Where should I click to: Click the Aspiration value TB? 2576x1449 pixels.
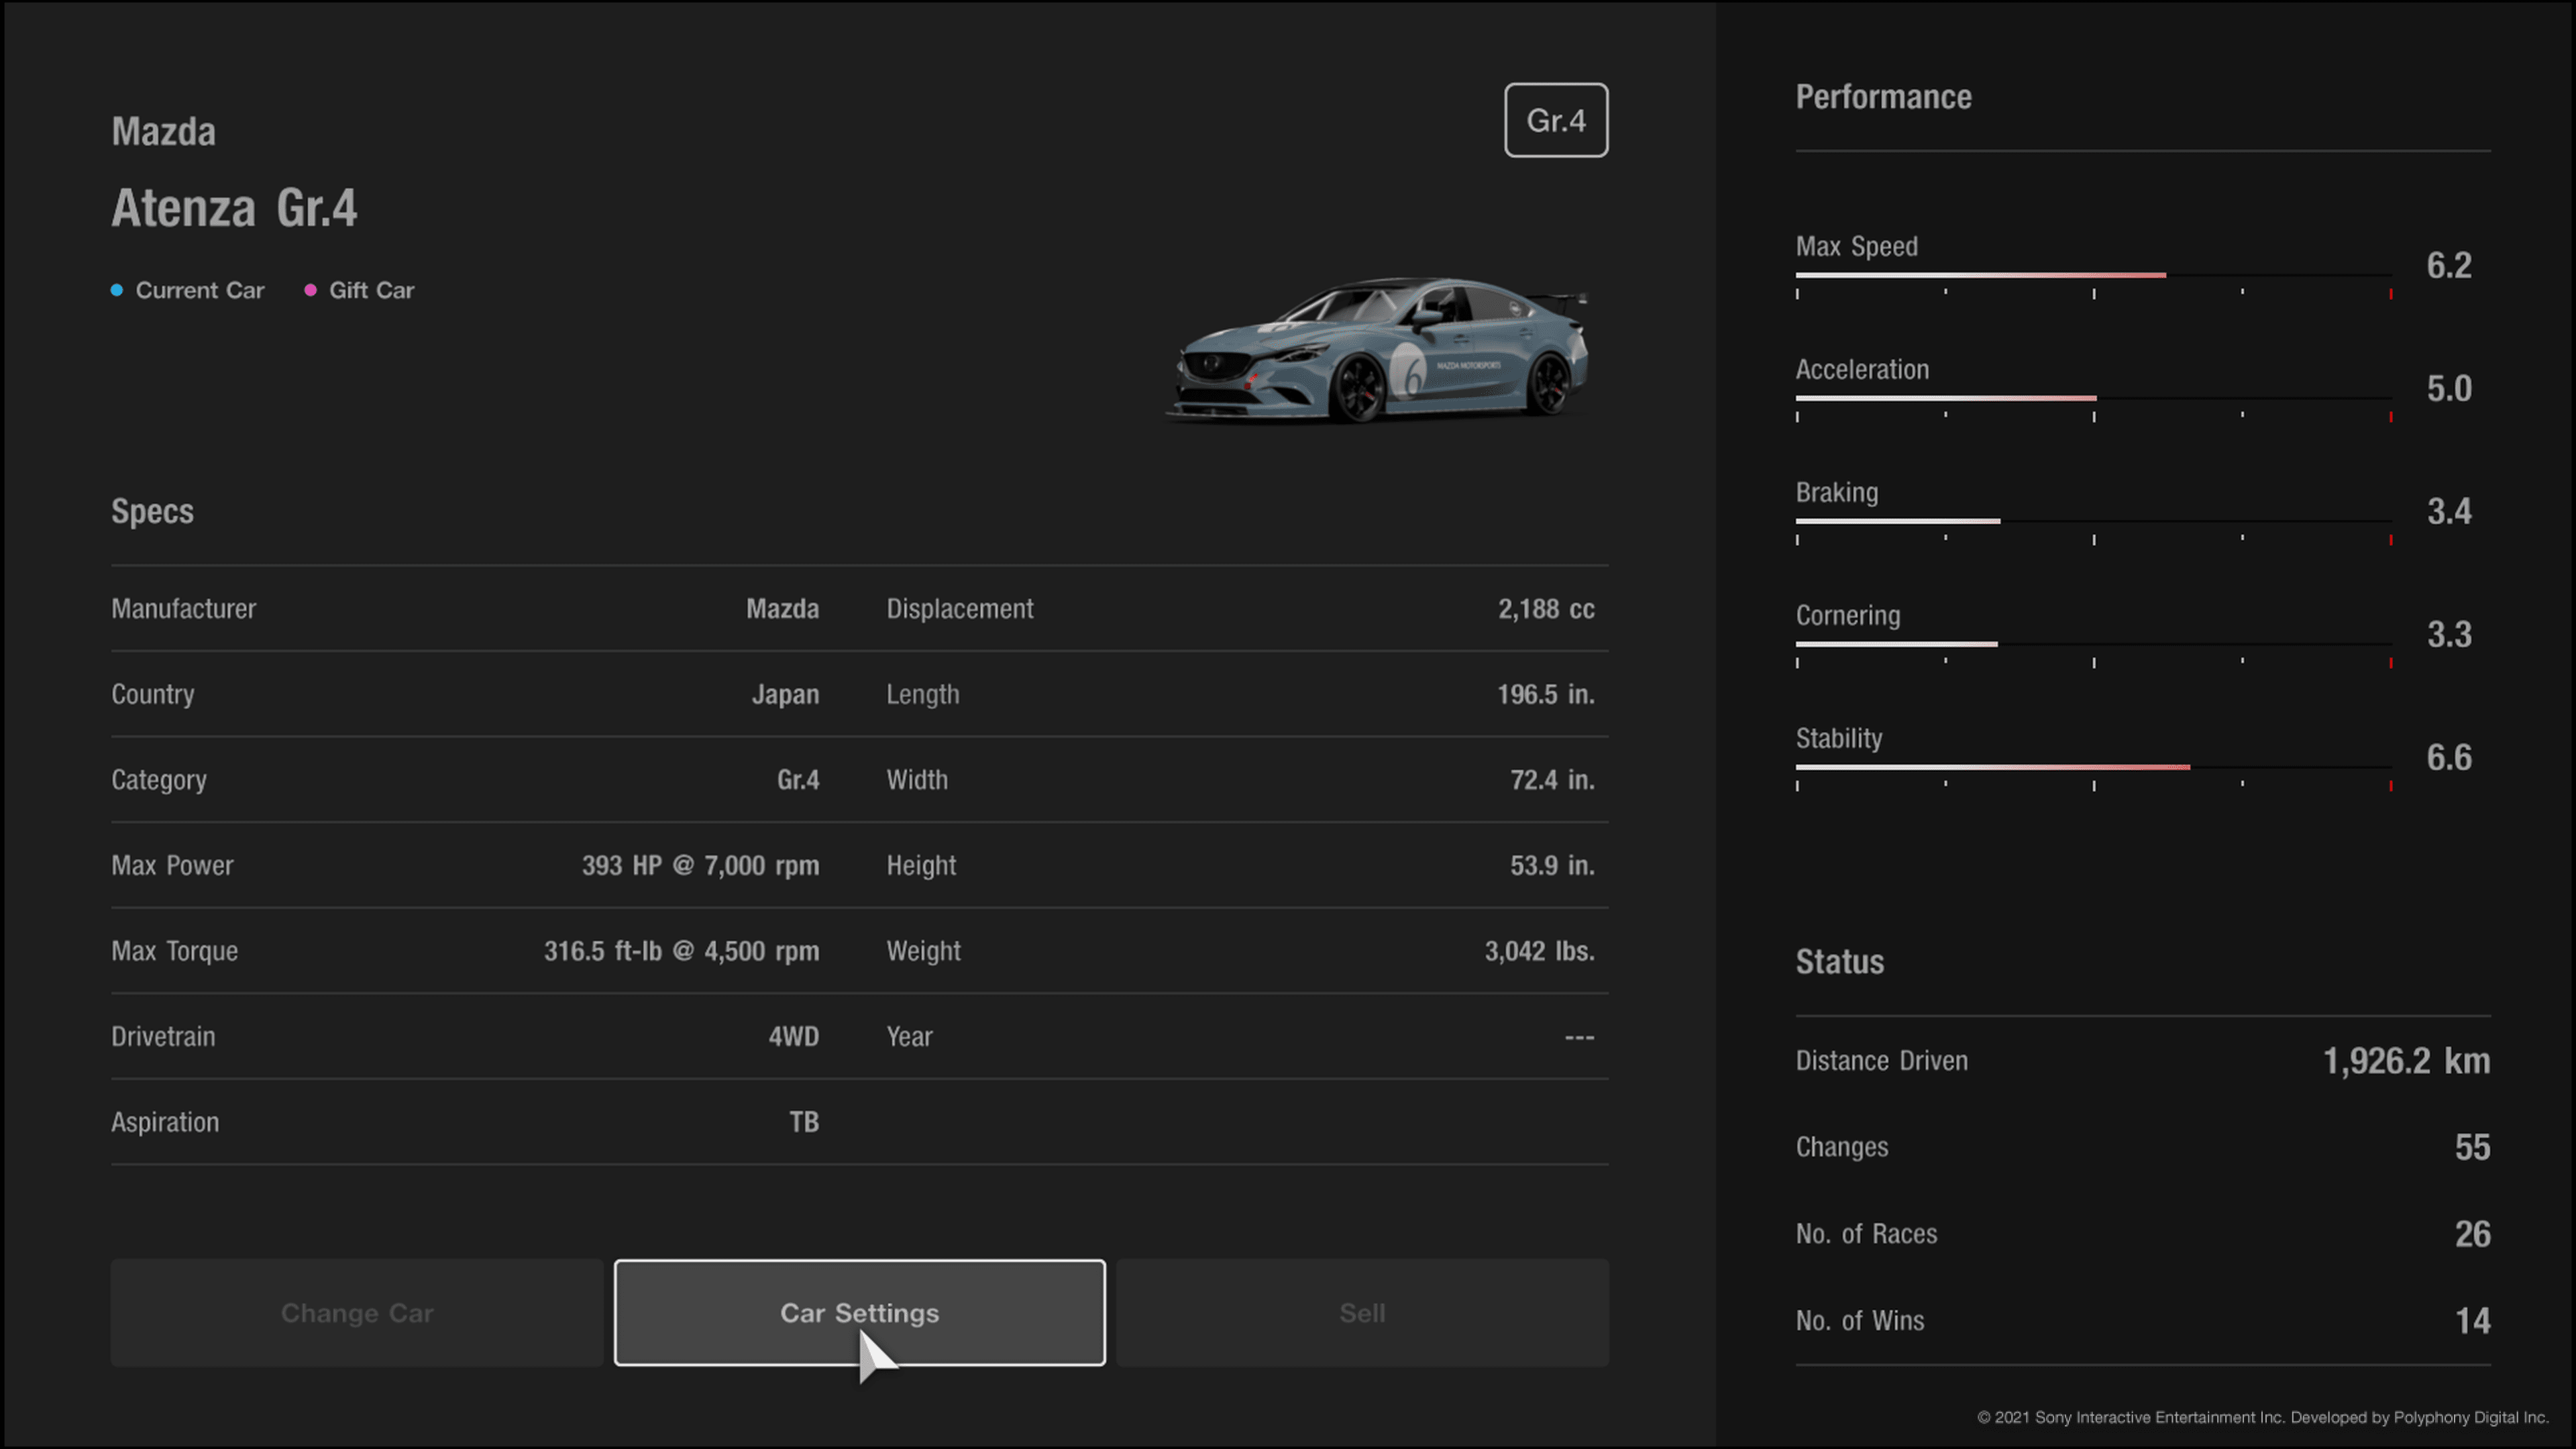804,1122
